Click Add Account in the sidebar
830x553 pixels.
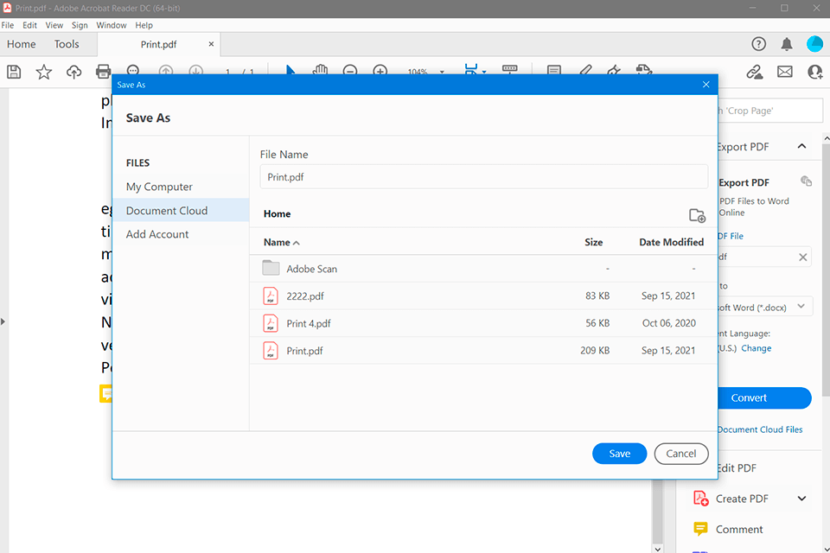point(157,234)
